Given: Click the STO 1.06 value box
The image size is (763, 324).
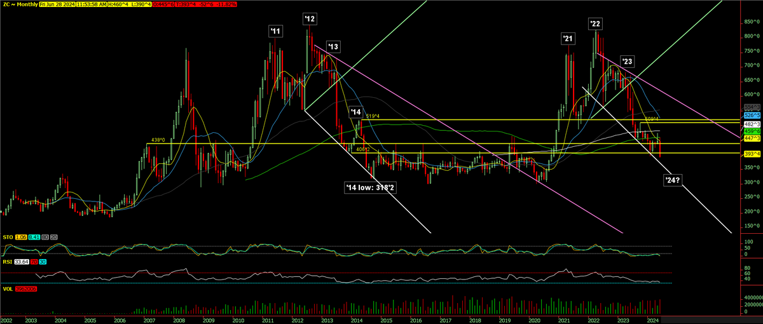Looking at the screenshot, I should [x=21, y=237].
